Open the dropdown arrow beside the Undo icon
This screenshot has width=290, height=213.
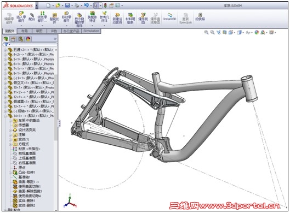click(91, 5)
